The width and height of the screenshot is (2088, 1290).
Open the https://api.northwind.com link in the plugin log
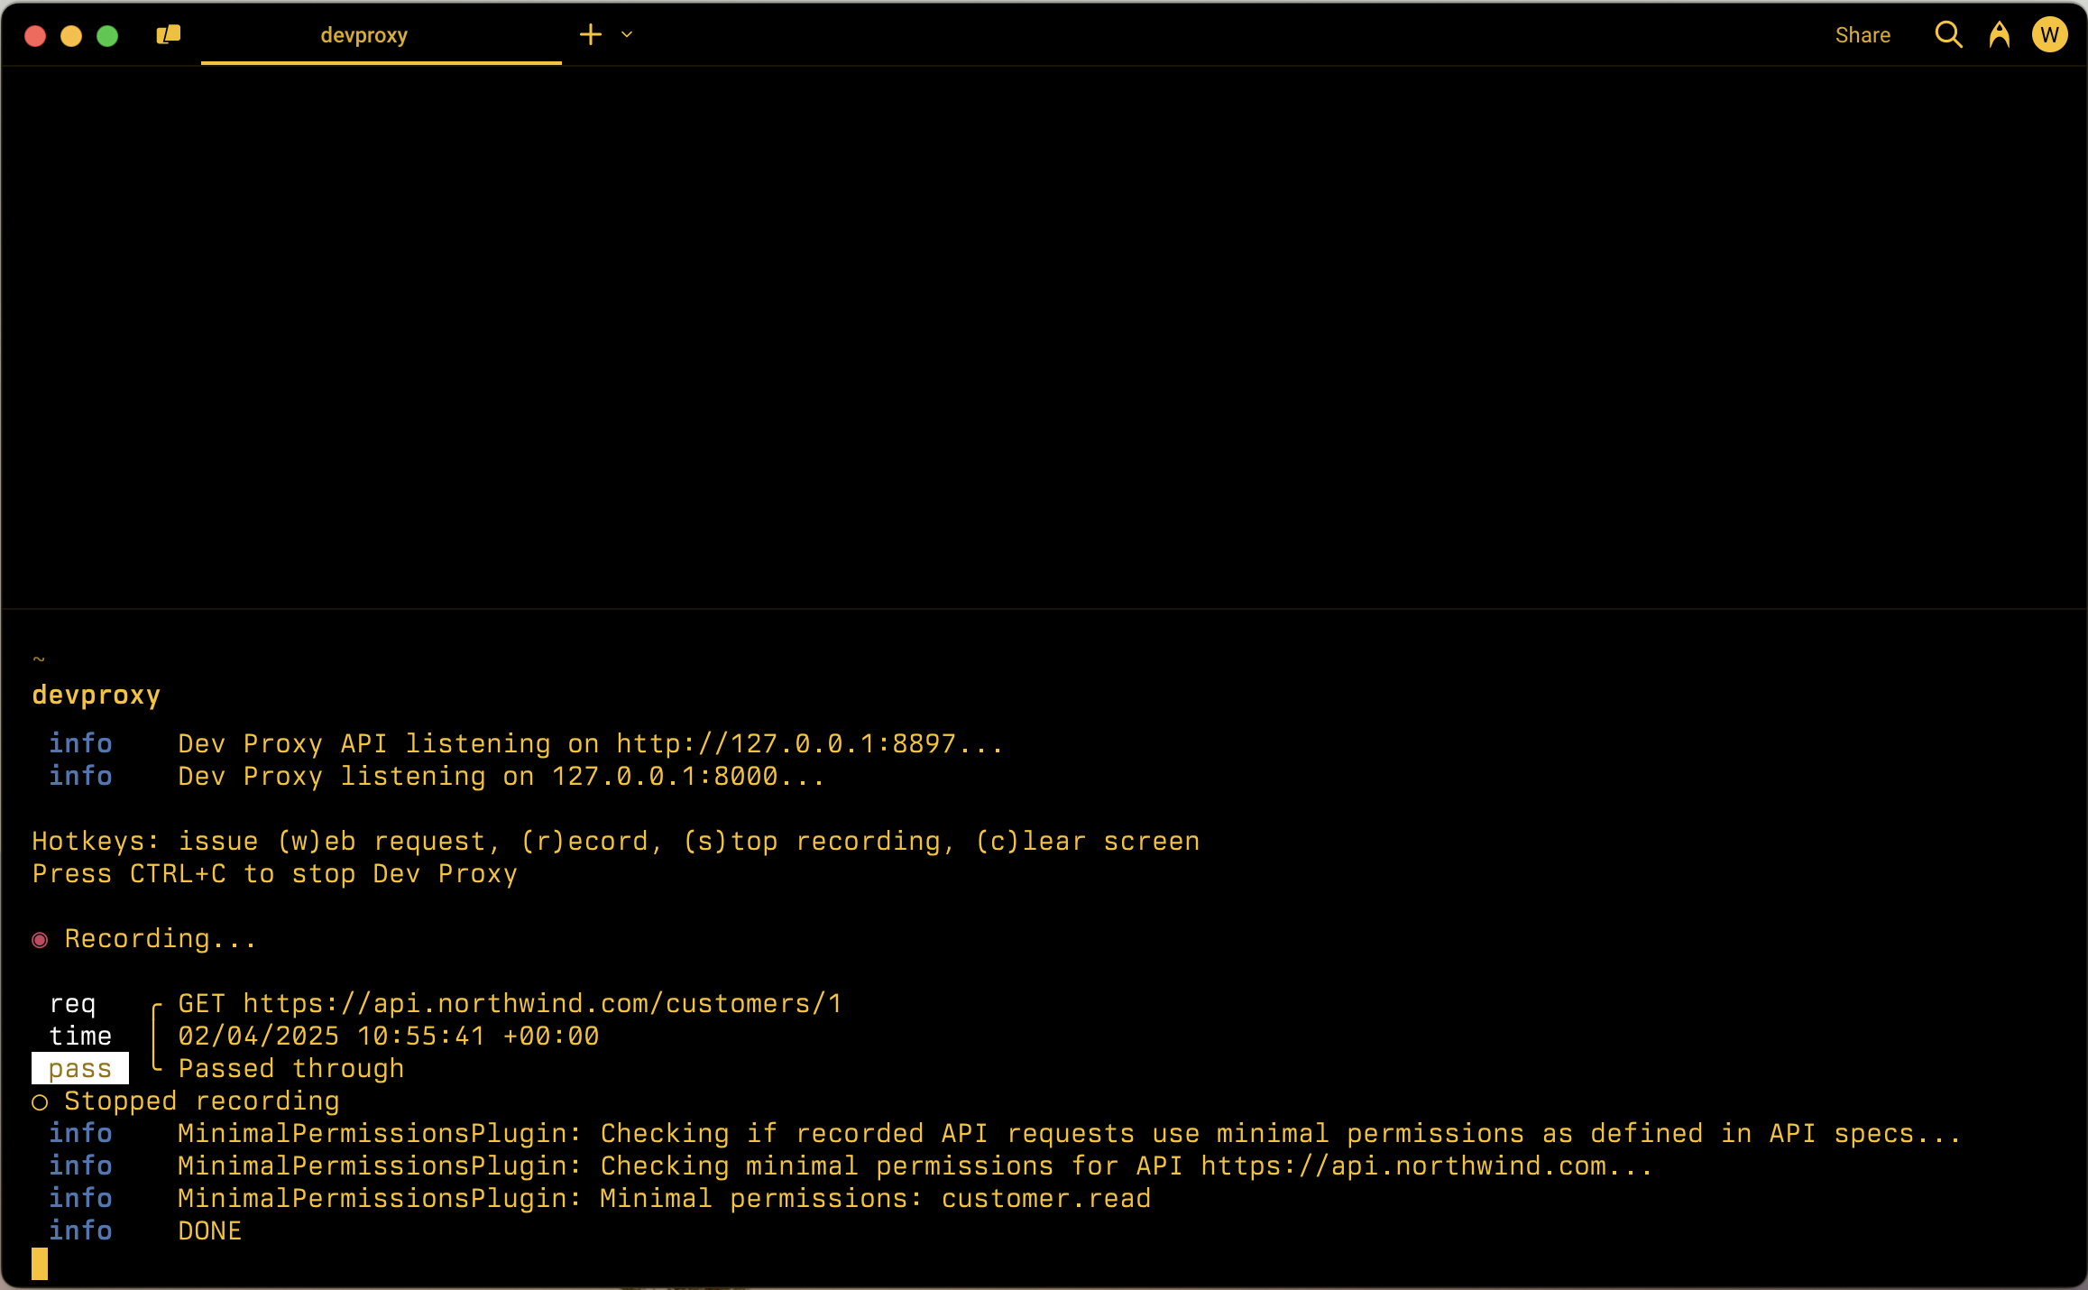tap(1403, 1166)
